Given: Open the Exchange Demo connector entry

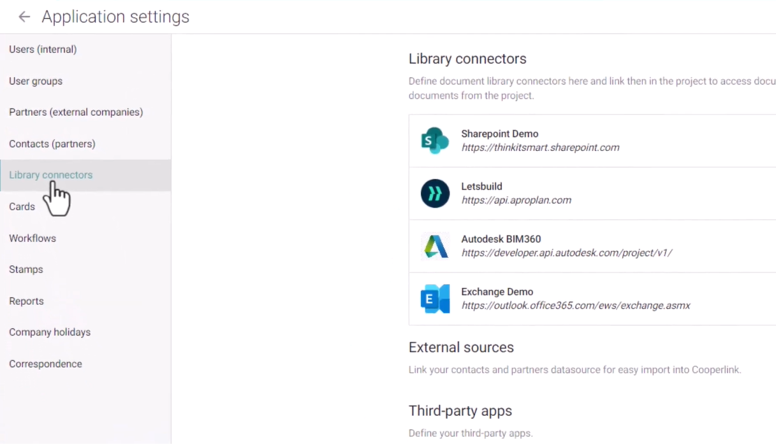Looking at the screenshot, I should click(x=497, y=292).
